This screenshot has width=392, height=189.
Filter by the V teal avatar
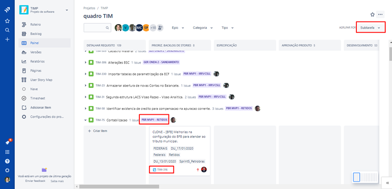tap(126, 28)
